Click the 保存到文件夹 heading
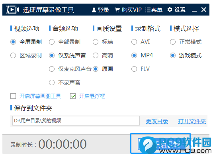 (x=33, y=108)
